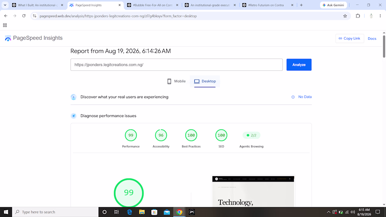Open Microsoft Store from the taskbar

(x=154, y=212)
